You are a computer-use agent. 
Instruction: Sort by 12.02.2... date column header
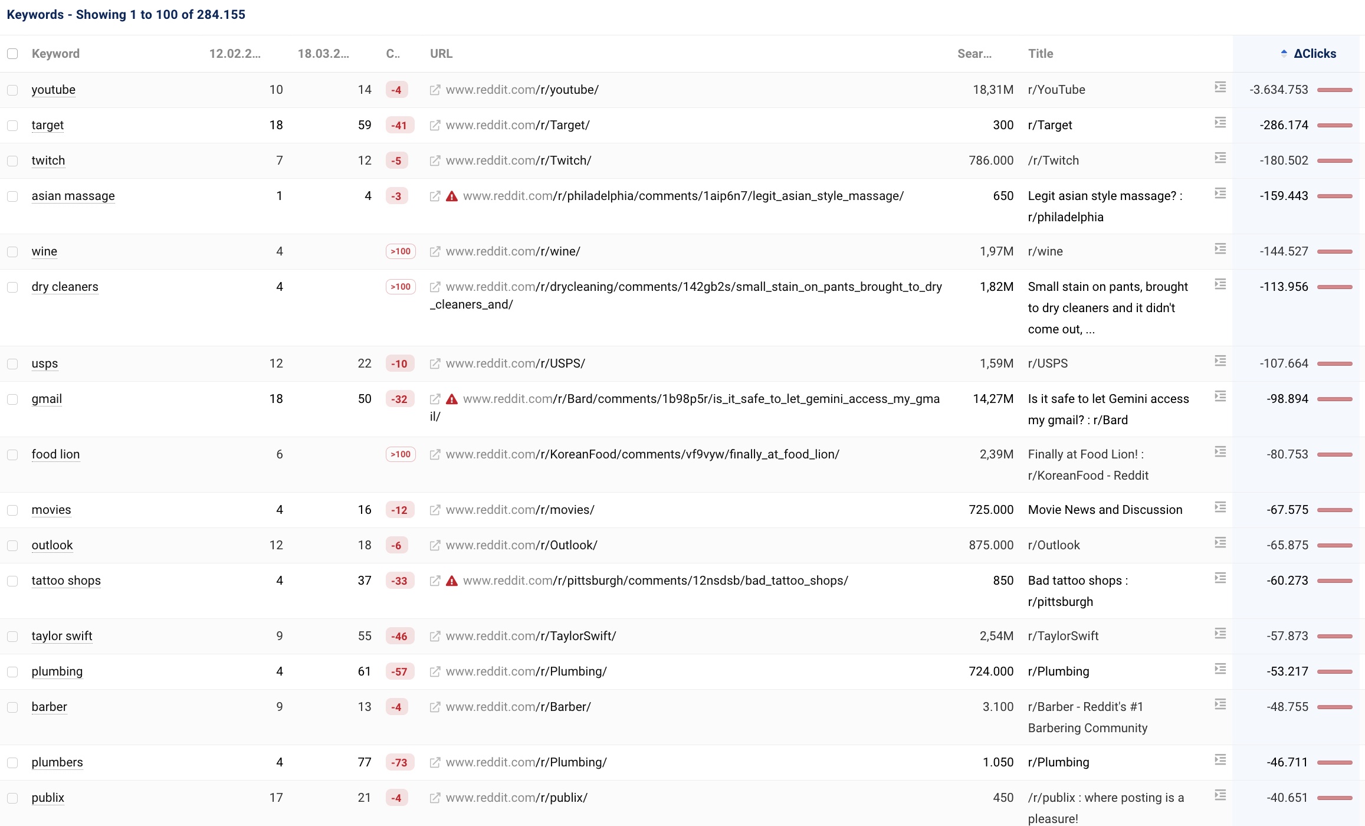click(x=235, y=54)
